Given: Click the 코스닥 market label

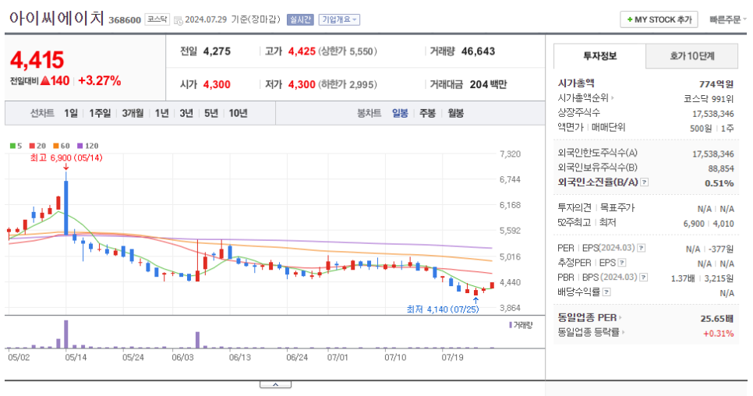Looking at the screenshot, I should 157,19.
